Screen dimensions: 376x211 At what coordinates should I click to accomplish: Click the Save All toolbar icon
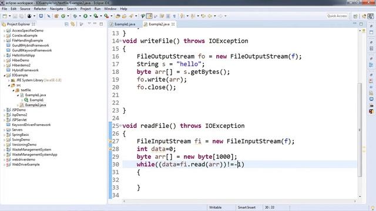(21, 16)
